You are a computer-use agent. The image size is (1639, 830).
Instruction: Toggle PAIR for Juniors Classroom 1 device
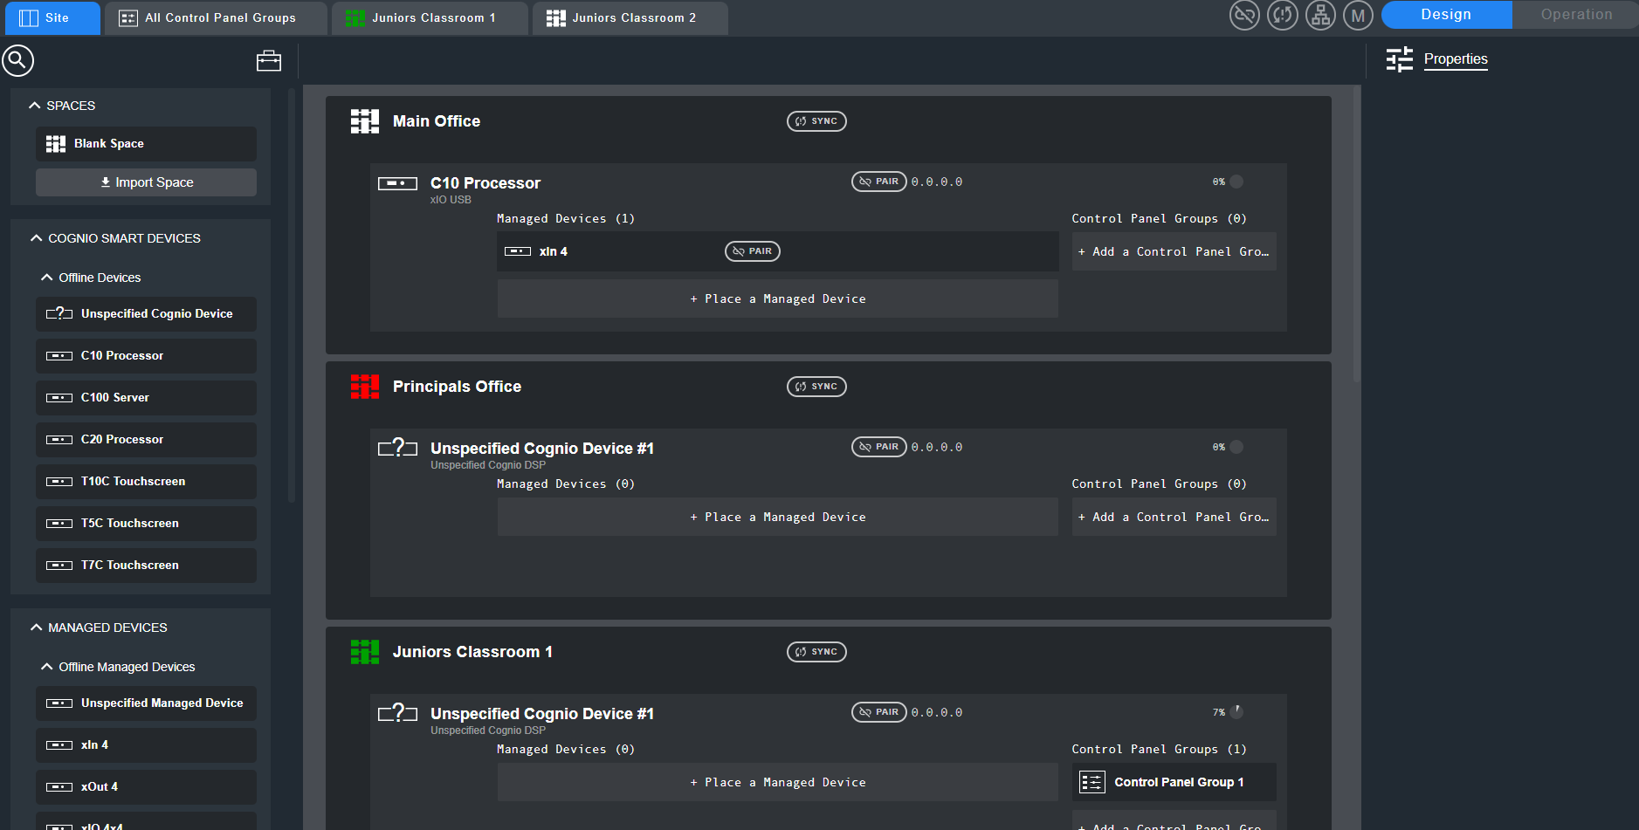tap(879, 712)
